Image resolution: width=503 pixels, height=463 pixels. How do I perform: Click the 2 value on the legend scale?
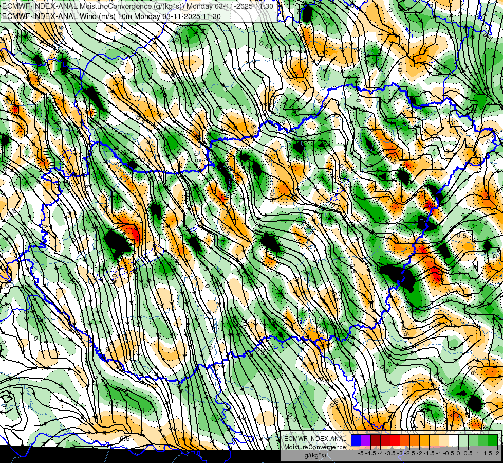coord(497,453)
